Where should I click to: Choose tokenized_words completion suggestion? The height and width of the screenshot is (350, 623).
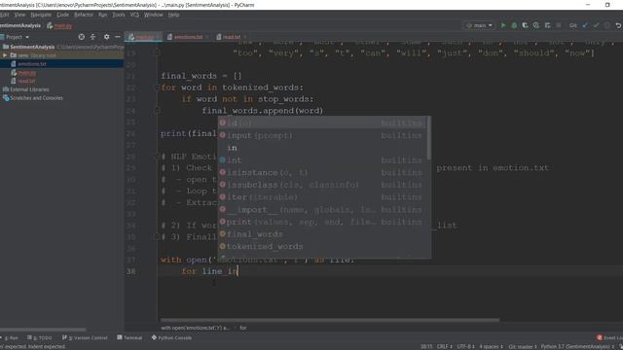[x=321, y=246]
